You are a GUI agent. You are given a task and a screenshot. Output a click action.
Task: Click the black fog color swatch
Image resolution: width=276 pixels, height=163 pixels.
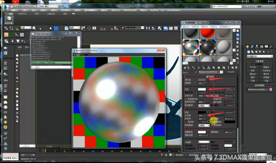click(x=230, y=122)
